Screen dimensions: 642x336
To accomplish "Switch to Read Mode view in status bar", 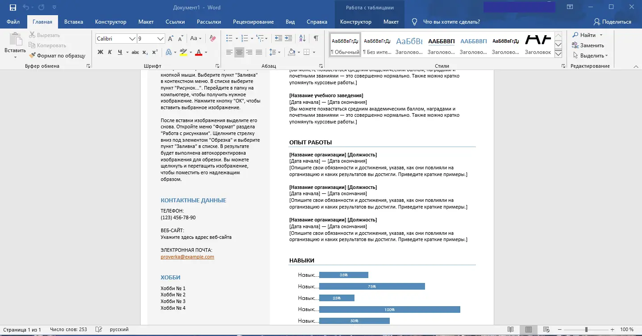I will click(510, 330).
